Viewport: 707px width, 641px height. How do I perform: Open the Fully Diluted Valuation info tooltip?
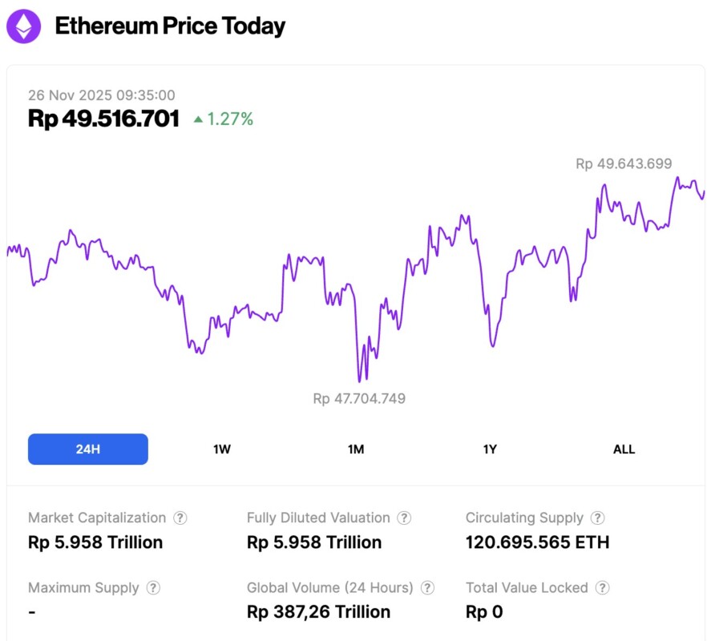point(405,518)
